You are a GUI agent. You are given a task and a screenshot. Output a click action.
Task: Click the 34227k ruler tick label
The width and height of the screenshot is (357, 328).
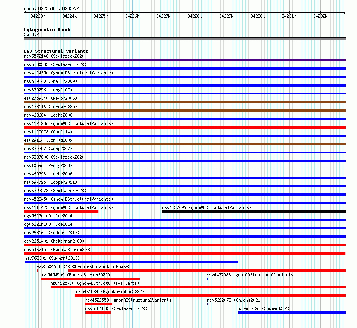click(163, 16)
